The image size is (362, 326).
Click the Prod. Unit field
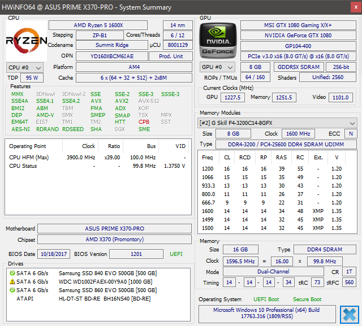tap(171, 56)
